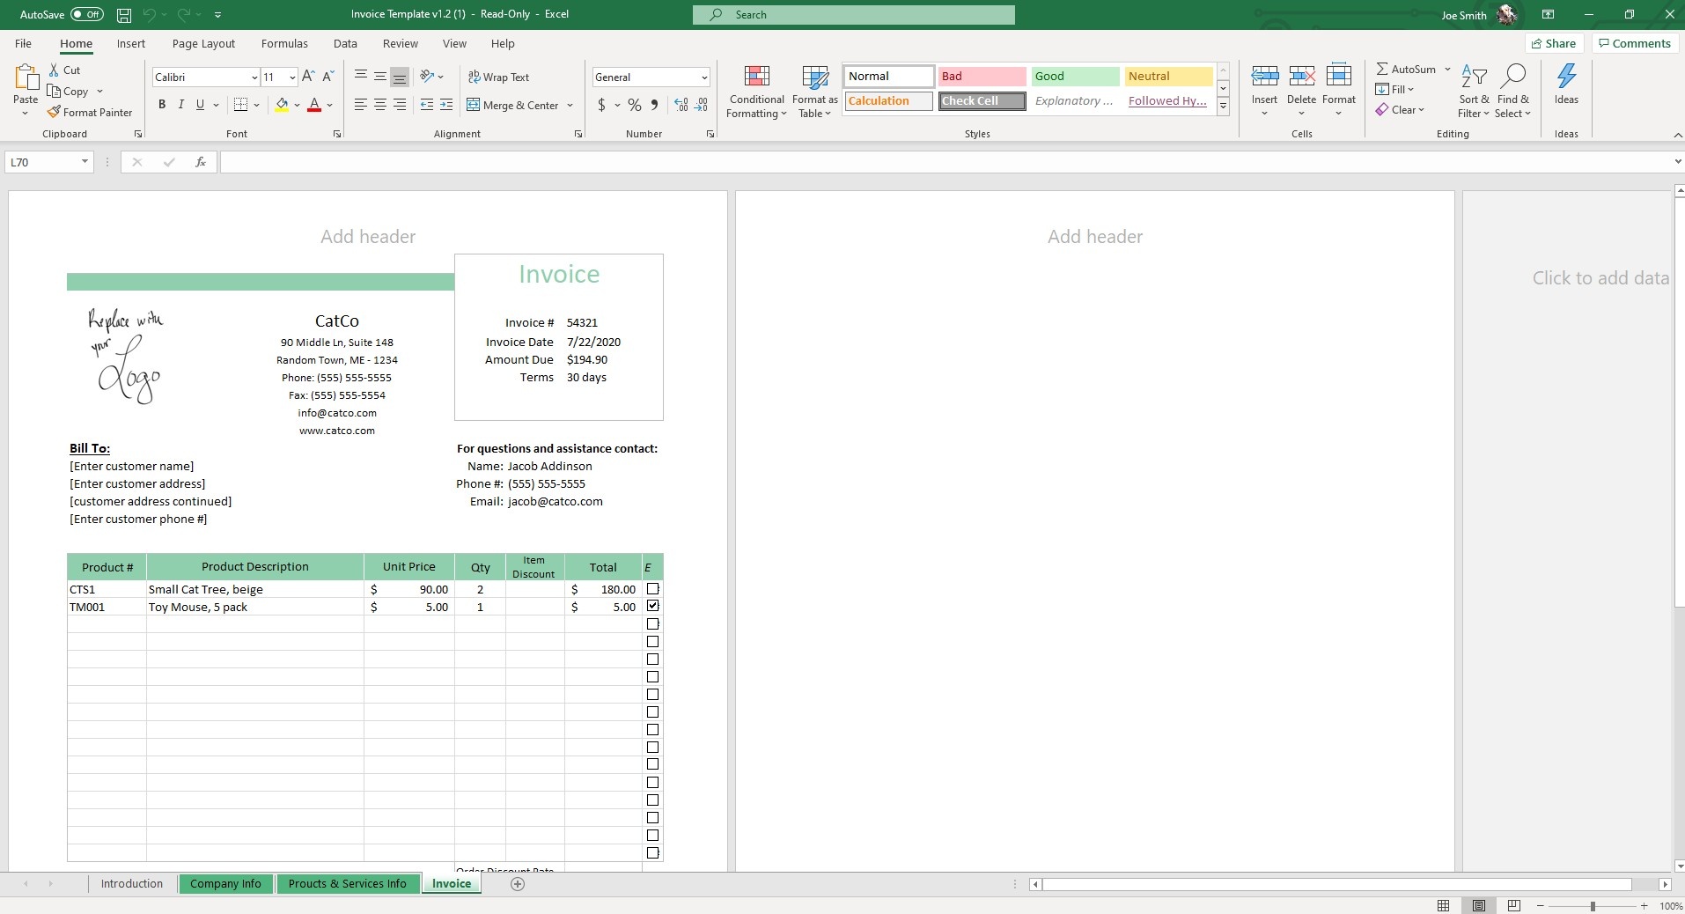Apply Bold formatting

tap(162, 105)
